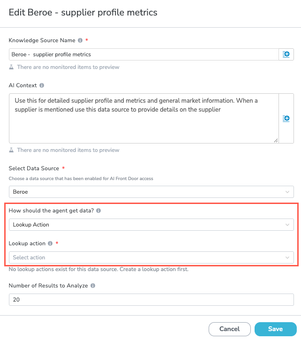Open the Select action dropdown

coord(151,257)
